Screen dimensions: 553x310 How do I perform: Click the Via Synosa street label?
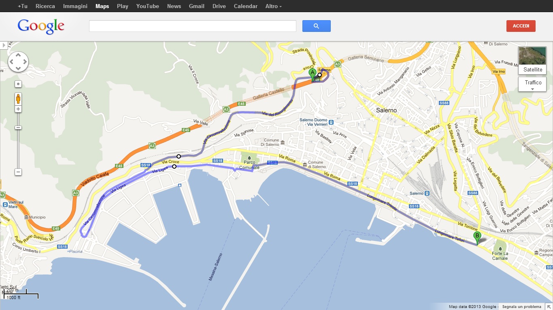(244, 133)
